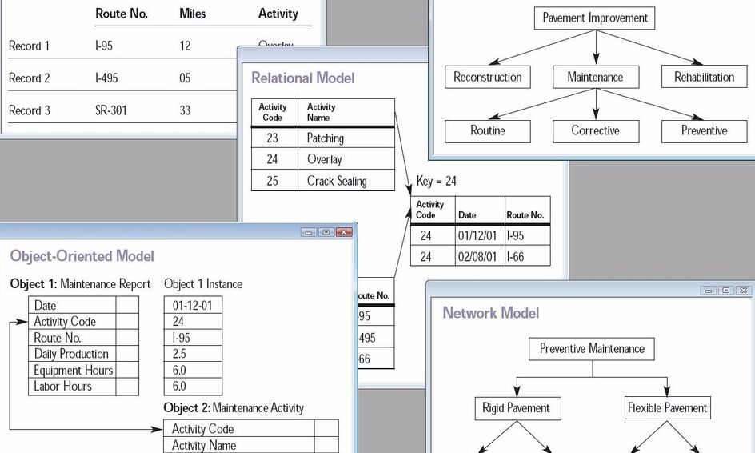Image resolution: width=755 pixels, height=453 pixels.
Task: Select the Patching activity name cell
Action: coord(346,138)
